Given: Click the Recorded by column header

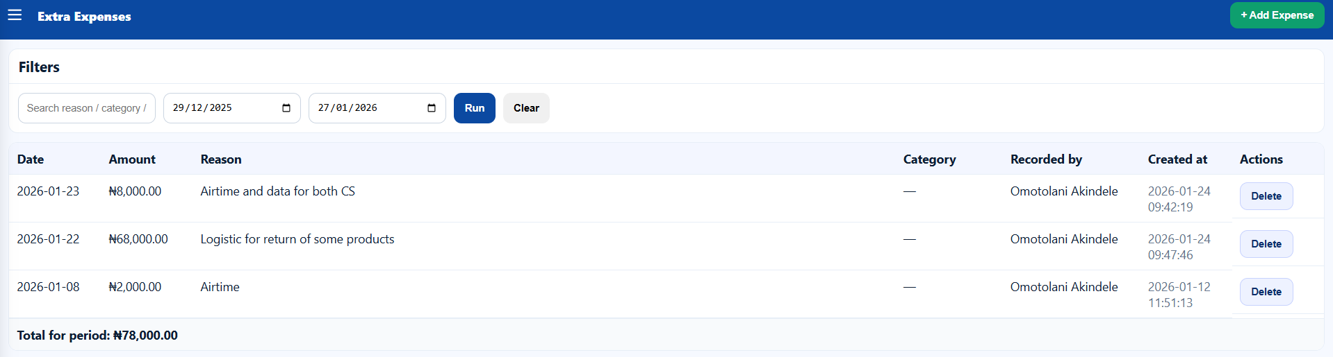Looking at the screenshot, I should [x=1046, y=159].
